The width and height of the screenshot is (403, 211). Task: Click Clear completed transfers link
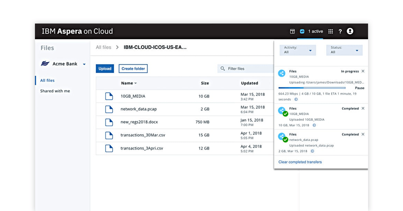[300, 162]
